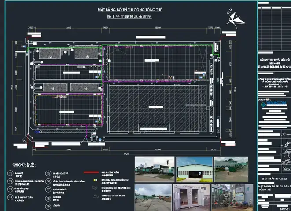This screenshot has height=211, width=291.
Task: Open the photo of portable toilet cabins
Action: pyautogui.click(x=192, y=197)
